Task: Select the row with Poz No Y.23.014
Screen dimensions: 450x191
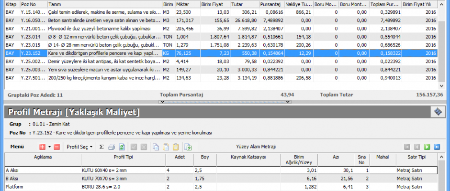Action: point(29,36)
